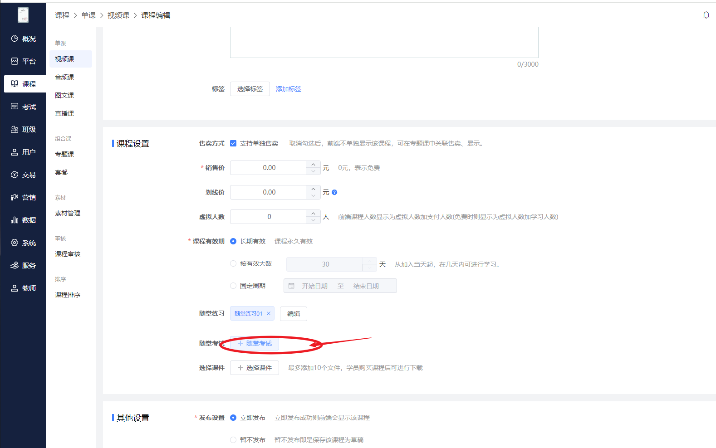716x448 pixels.
Task: Uncheck the 支持单独售卖 checkbox
Action: click(x=233, y=143)
